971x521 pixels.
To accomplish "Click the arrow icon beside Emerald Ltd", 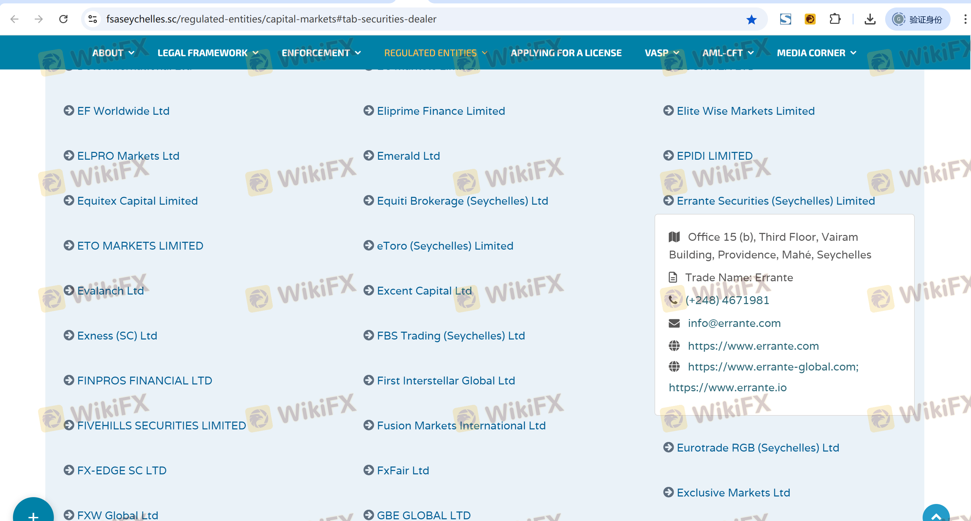I will click(368, 156).
